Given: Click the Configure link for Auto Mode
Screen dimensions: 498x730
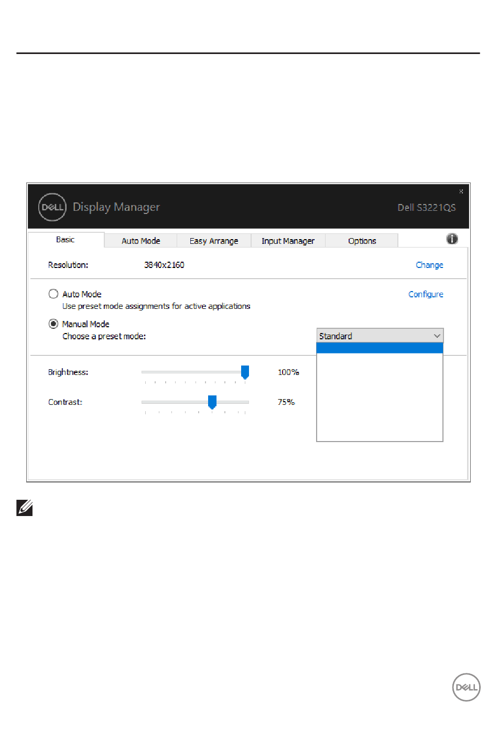Looking at the screenshot, I should click(426, 294).
